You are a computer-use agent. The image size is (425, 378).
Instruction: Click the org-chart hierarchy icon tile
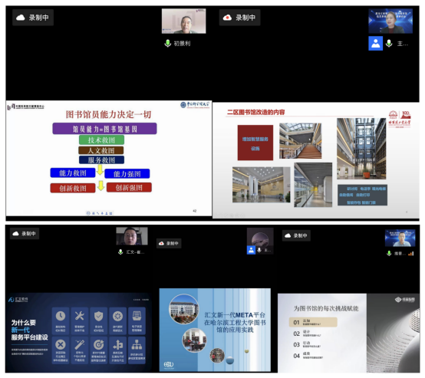pos(137,350)
